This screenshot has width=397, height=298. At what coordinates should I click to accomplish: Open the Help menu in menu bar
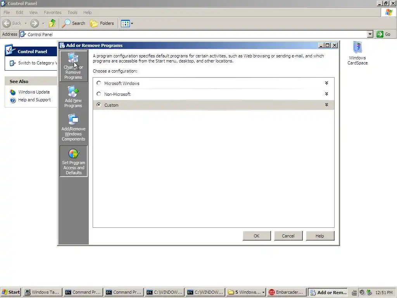tap(87, 12)
